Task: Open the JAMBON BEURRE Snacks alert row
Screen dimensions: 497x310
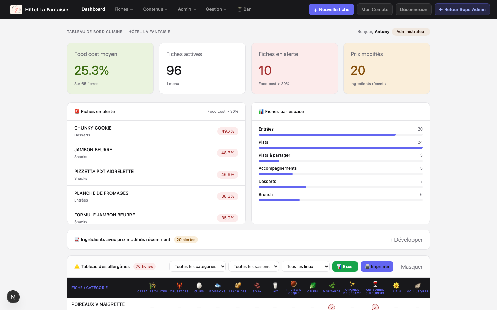Action: point(156,153)
